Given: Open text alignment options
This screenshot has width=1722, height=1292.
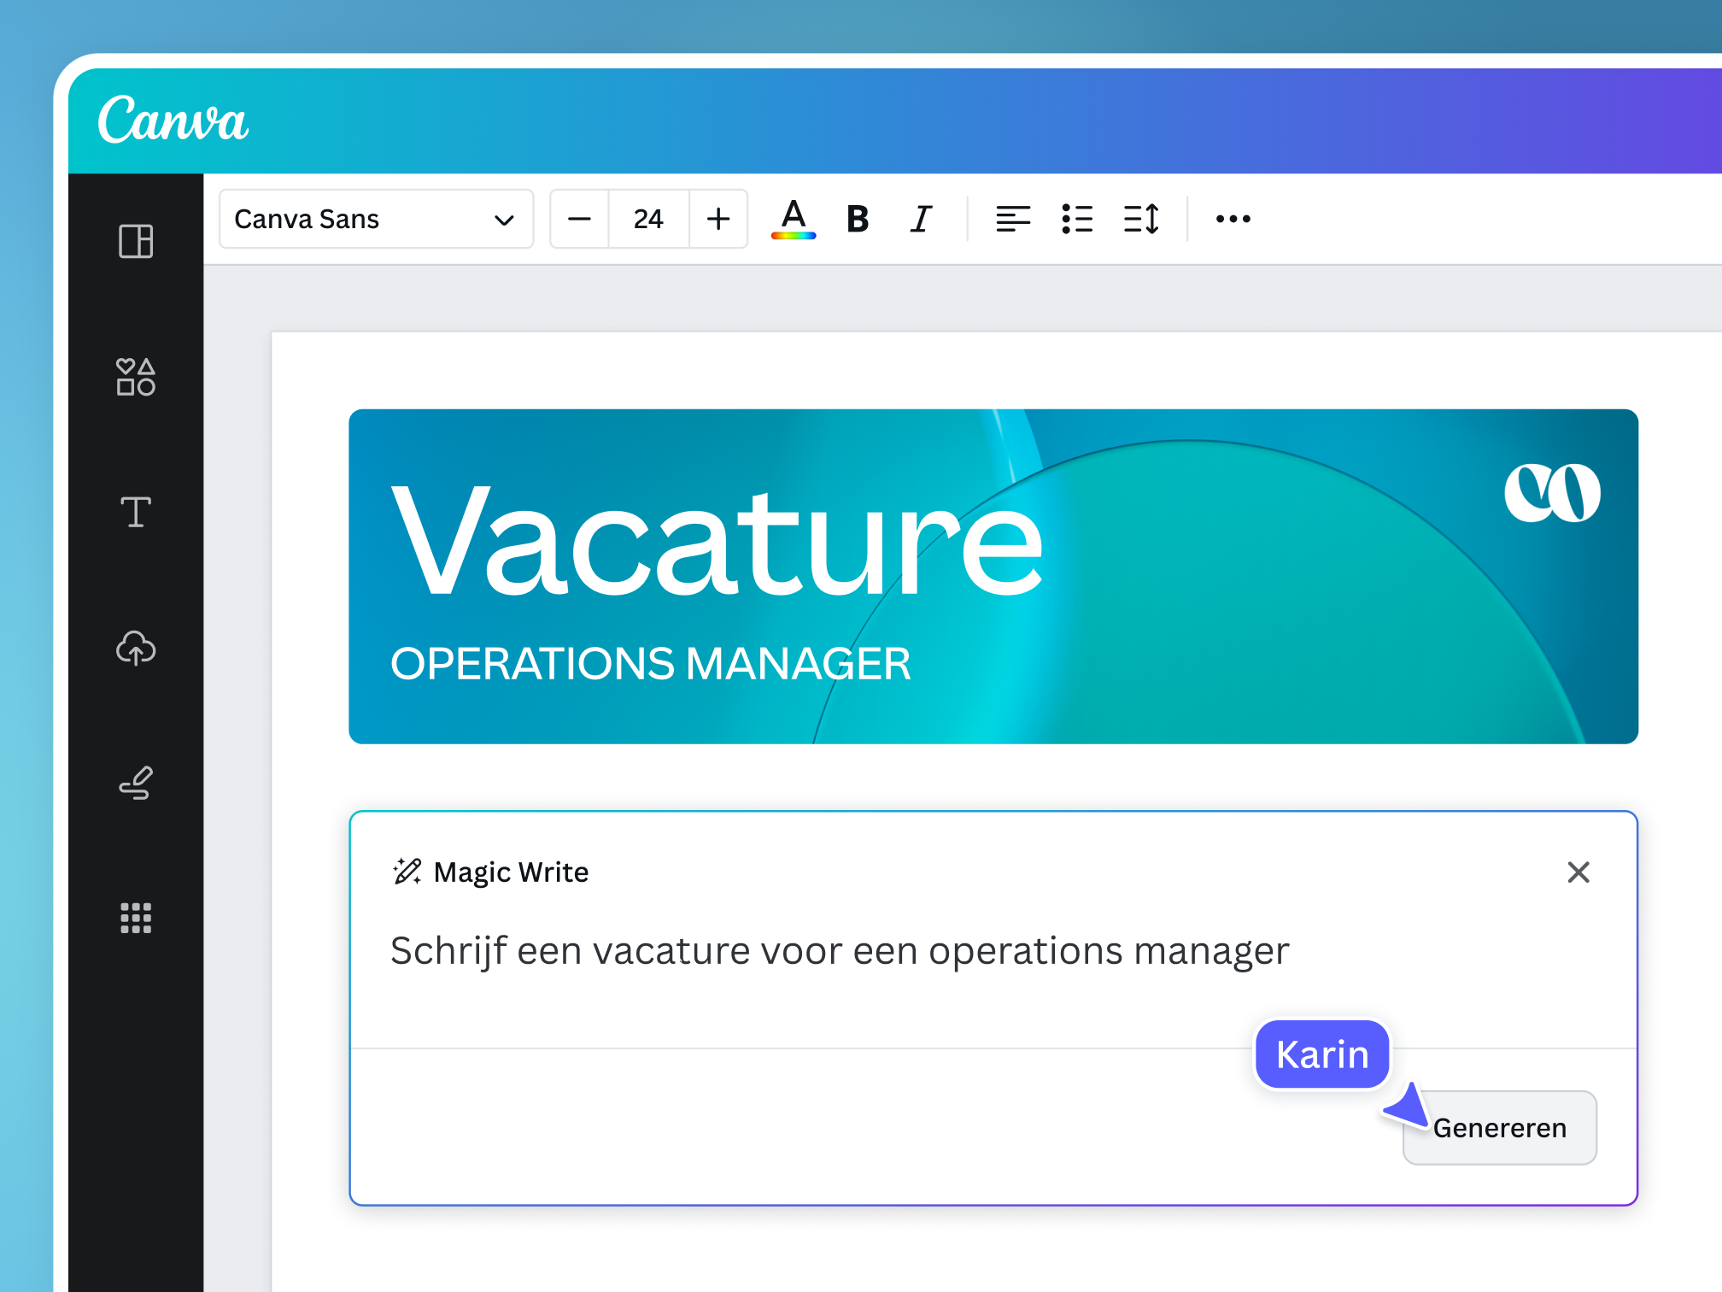Looking at the screenshot, I should [x=1013, y=219].
